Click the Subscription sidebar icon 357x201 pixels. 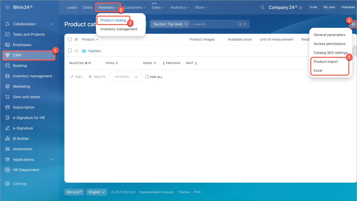(8, 107)
